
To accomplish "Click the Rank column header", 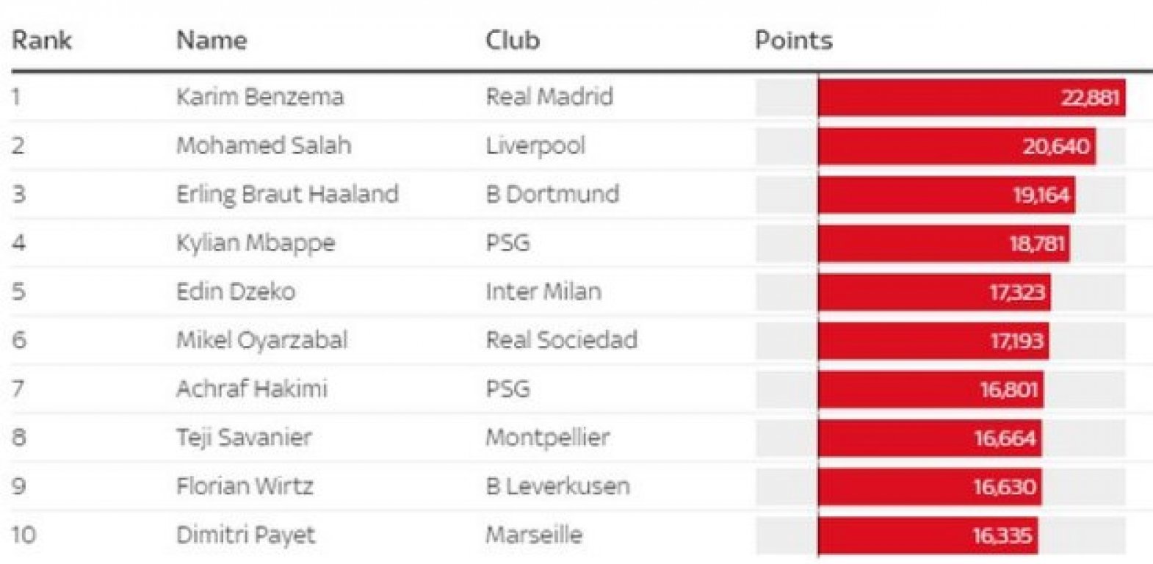I will tap(42, 40).
